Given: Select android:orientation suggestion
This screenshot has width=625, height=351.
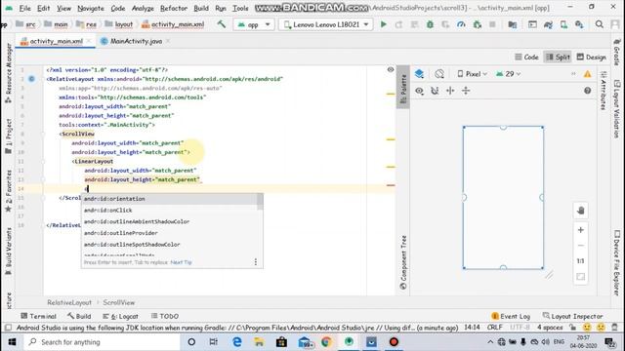Looking at the screenshot, I should (x=169, y=199).
